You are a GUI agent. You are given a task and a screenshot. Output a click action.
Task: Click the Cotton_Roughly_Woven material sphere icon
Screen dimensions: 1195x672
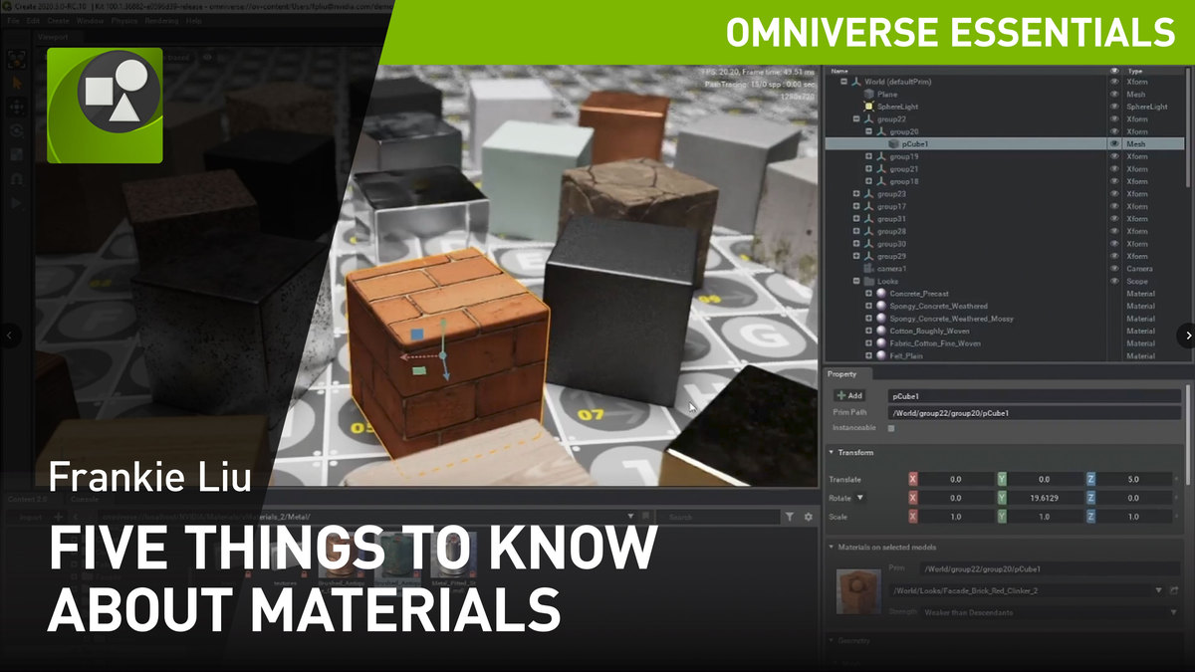[881, 331]
